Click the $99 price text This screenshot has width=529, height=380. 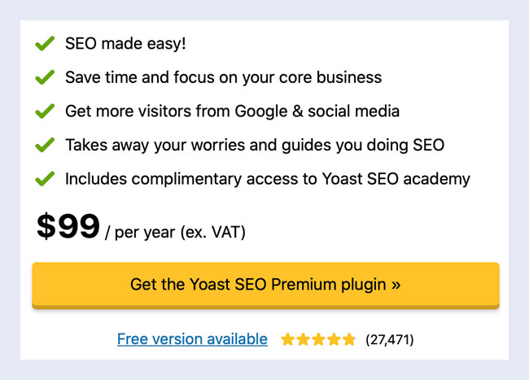click(68, 226)
